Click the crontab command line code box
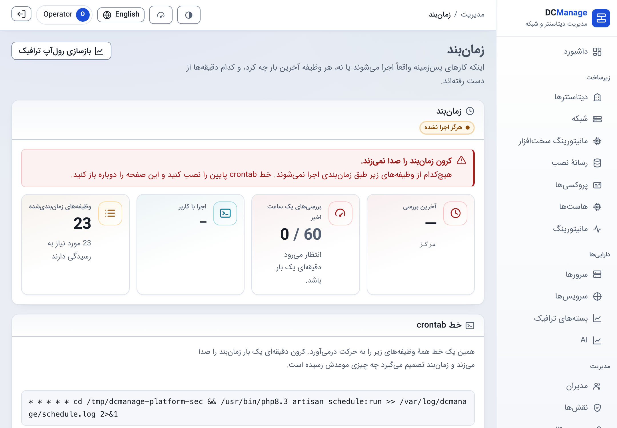This screenshot has width=617, height=428. coord(248,408)
